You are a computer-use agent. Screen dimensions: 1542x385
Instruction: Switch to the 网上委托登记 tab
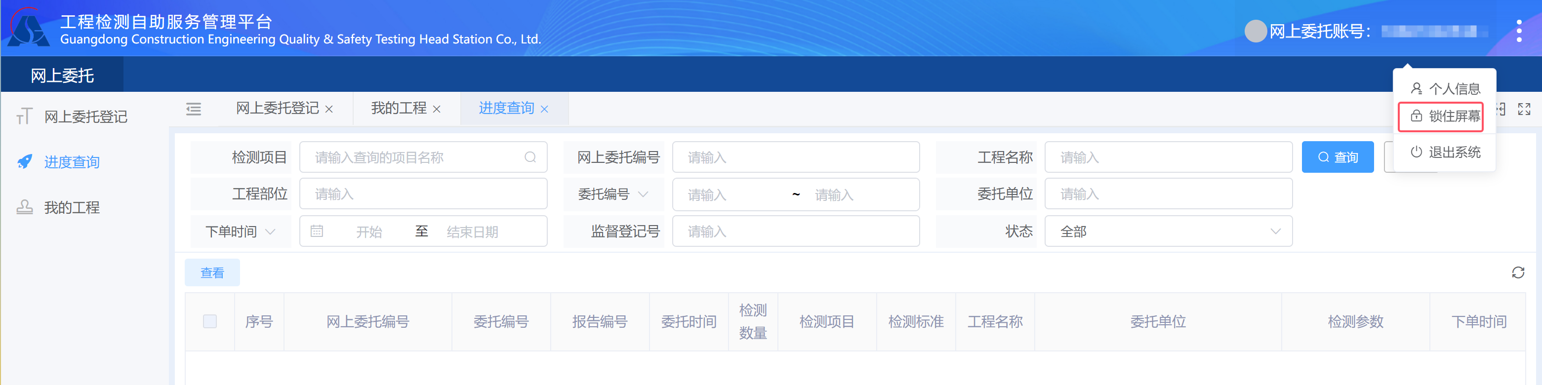(277, 108)
